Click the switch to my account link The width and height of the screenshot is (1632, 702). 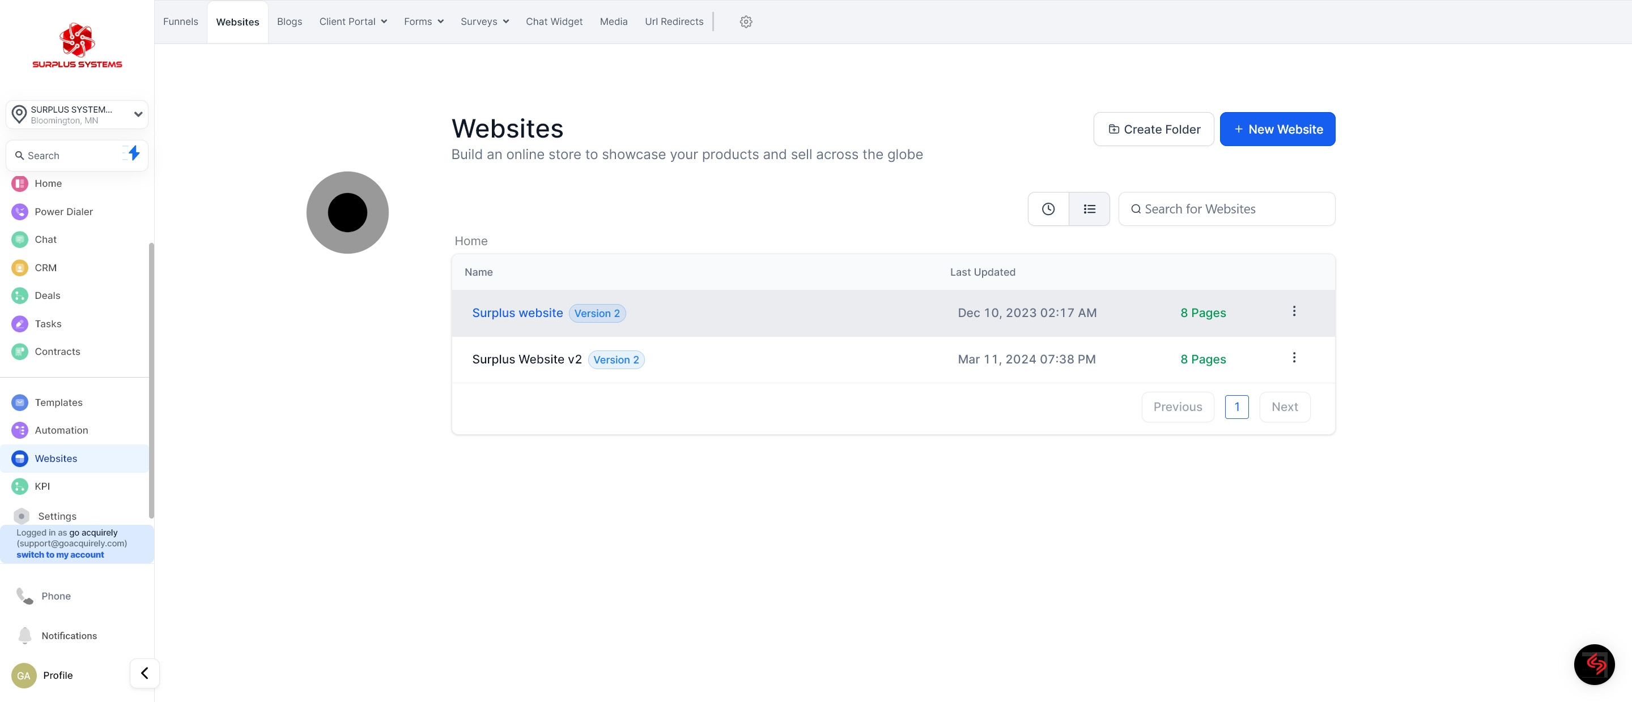[60, 554]
